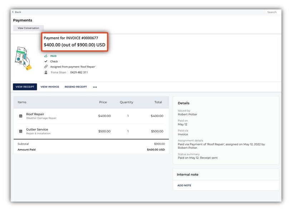Click the Weather Damage Repair description
This screenshot has width=291, height=211.
41,118
